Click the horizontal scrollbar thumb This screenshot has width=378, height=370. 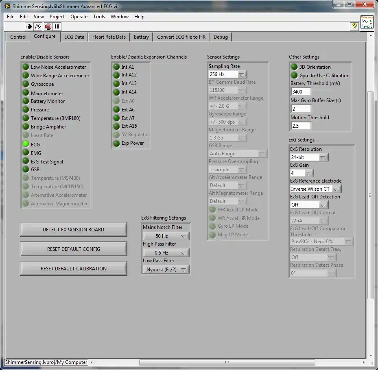227,362
